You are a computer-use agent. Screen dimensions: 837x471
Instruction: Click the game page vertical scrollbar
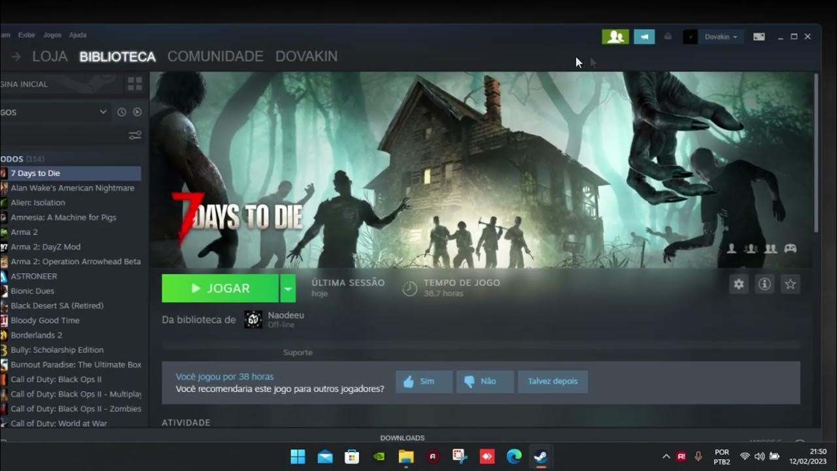pyautogui.click(x=816, y=152)
